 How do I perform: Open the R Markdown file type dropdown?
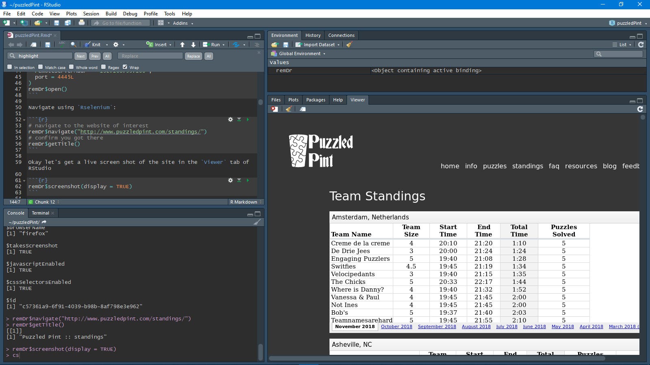(x=246, y=202)
